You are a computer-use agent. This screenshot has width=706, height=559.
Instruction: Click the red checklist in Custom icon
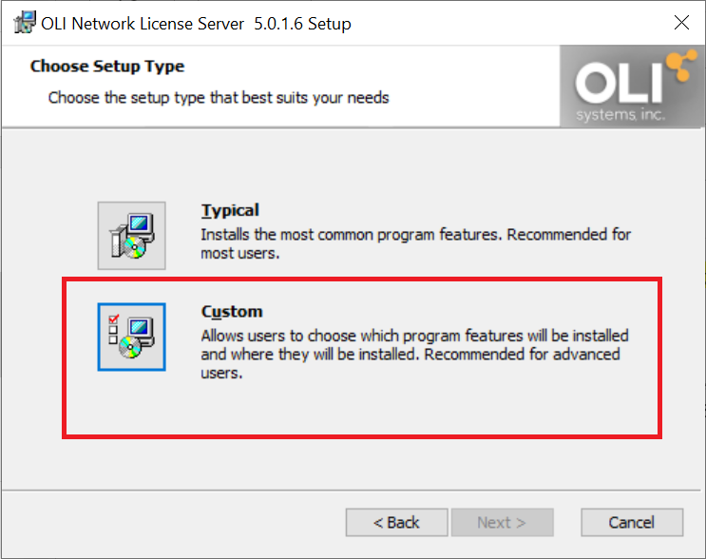tap(113, 329)
